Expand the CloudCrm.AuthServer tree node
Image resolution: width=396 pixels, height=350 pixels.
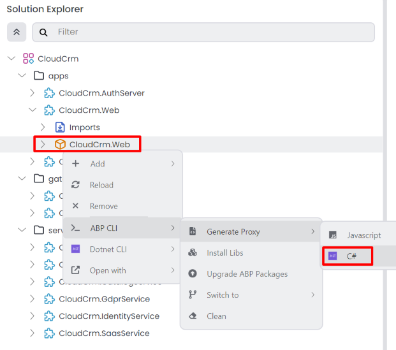tap(33, 93)
